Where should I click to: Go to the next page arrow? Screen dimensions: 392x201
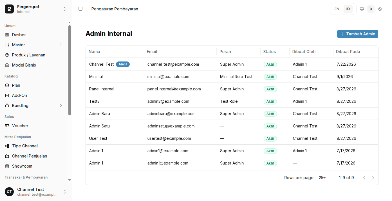pos(373,178)
